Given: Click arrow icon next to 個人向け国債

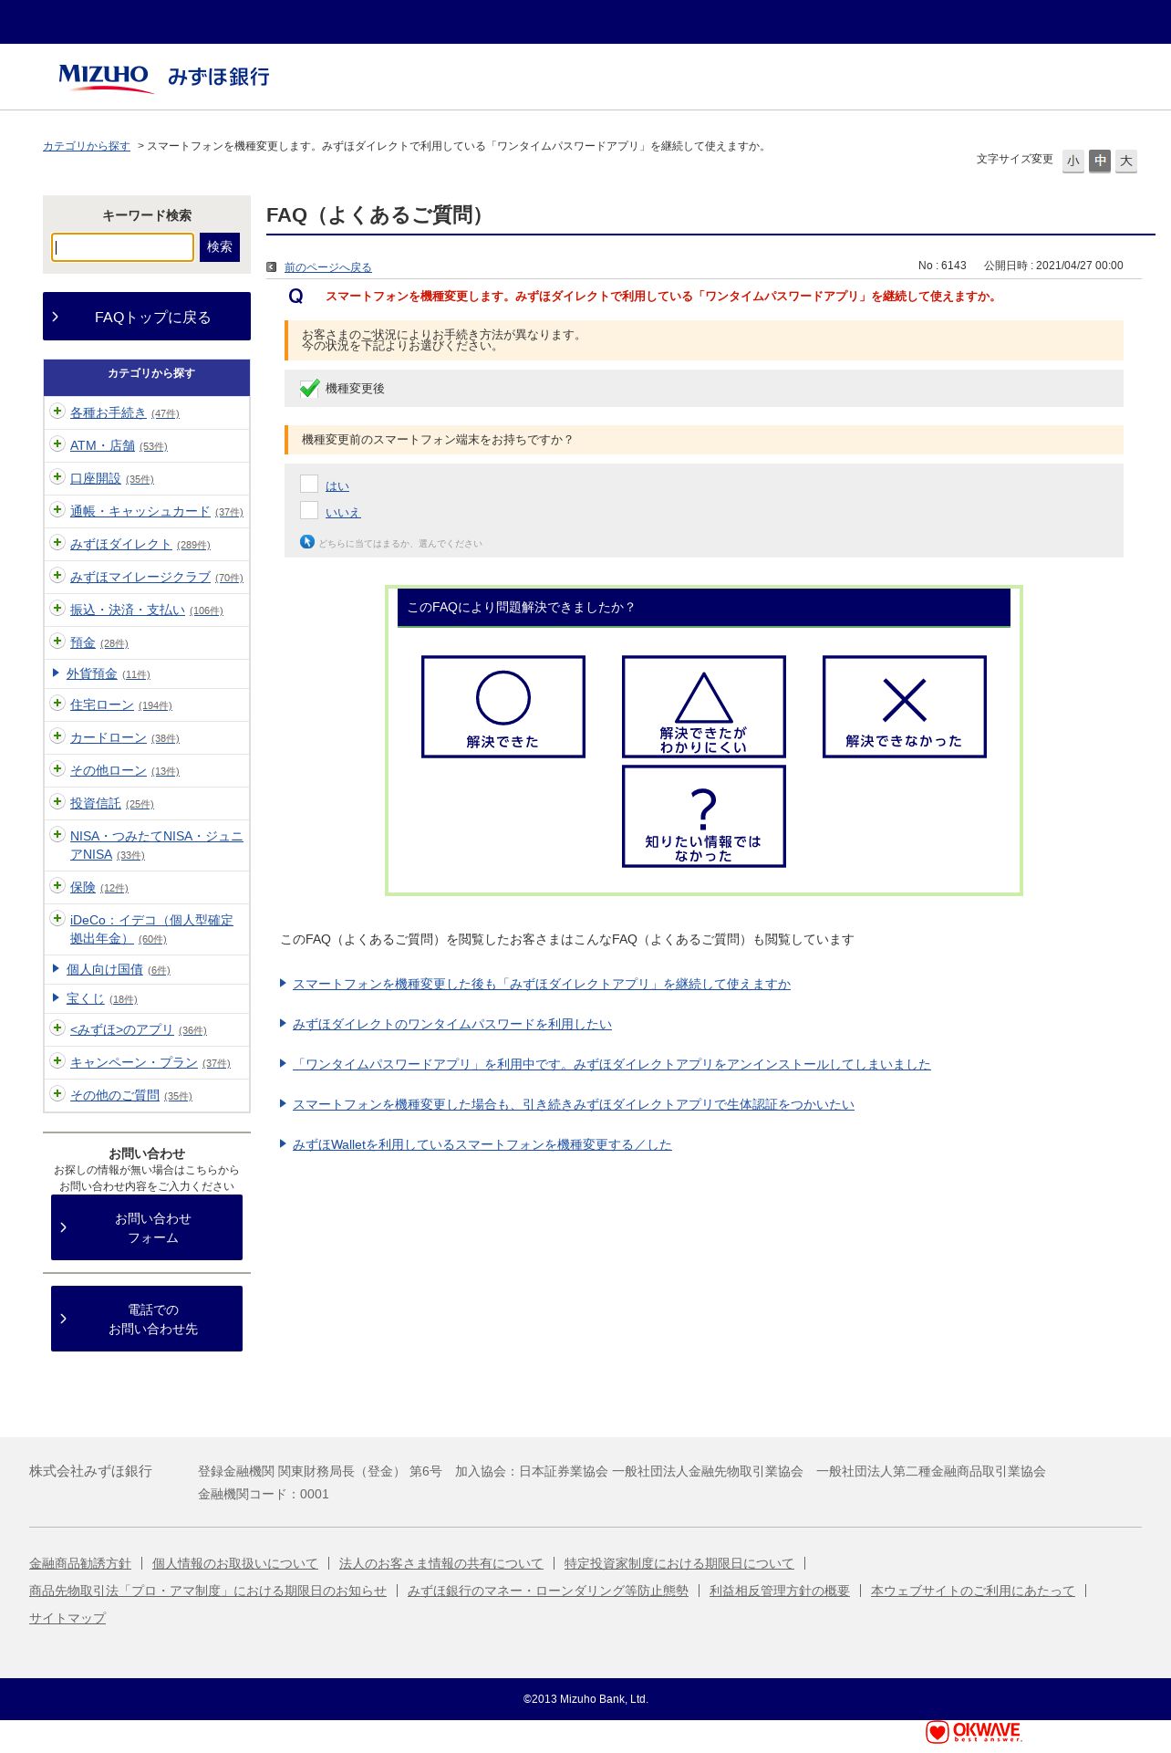Looking at the screenshot, I should coord(57,969).
